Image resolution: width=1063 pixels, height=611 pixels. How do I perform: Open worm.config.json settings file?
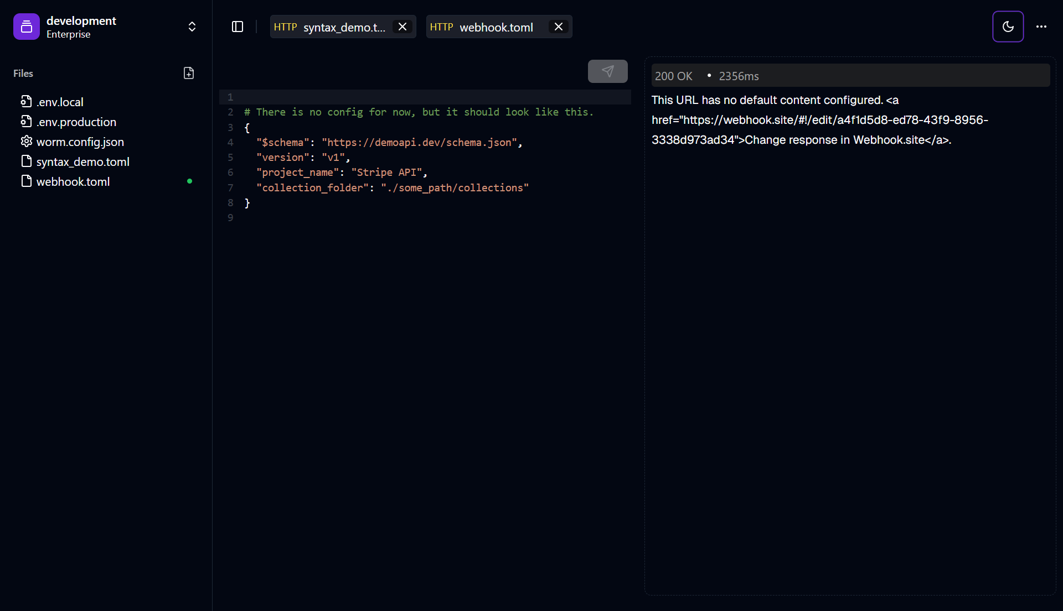(x=80, y=142)
